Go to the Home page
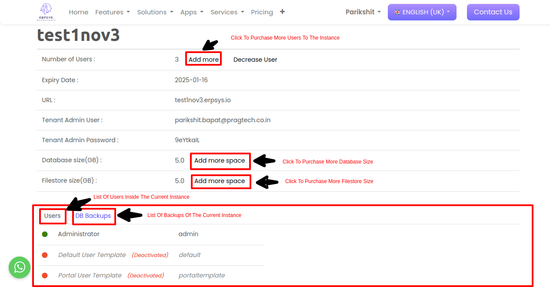The width and height of the screenshot is (550, 287). (x=78, y=12)
